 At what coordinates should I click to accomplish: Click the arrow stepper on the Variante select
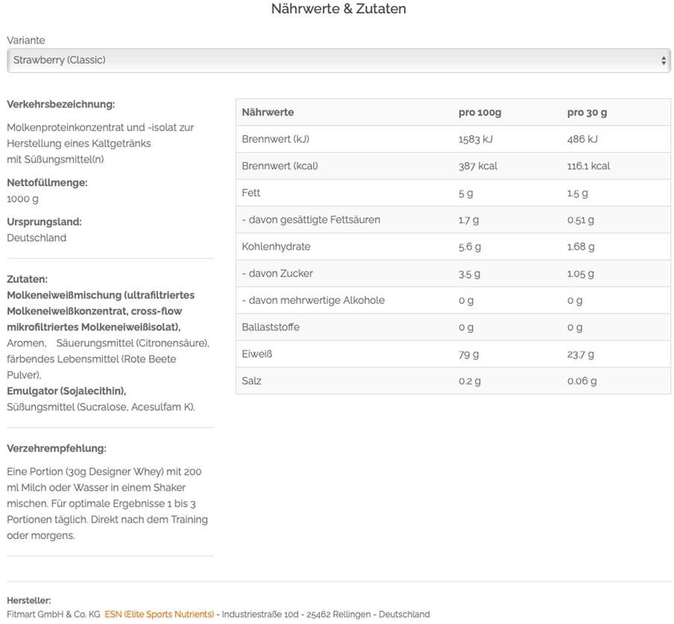[664, 60]
